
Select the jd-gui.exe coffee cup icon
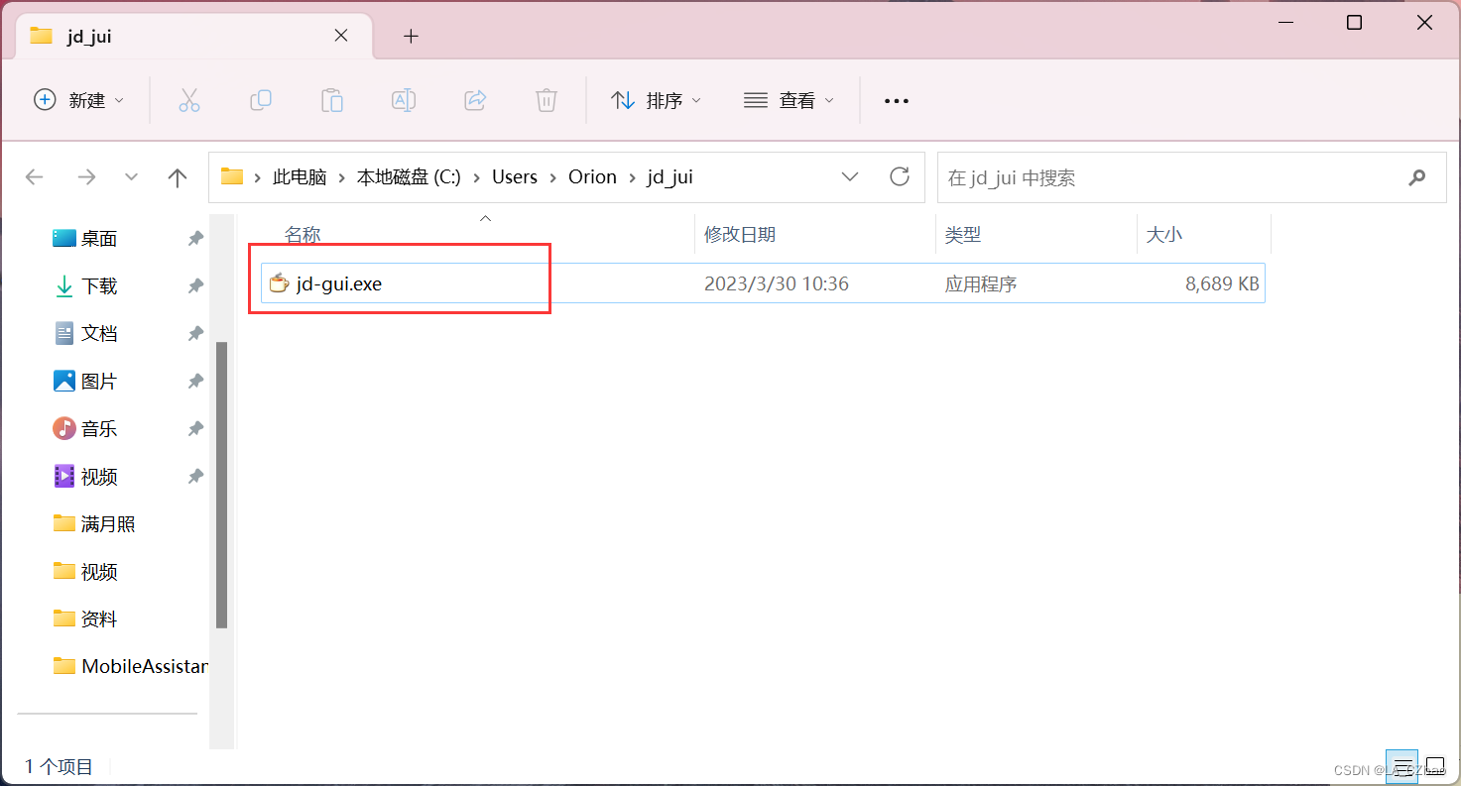[280, 283]
